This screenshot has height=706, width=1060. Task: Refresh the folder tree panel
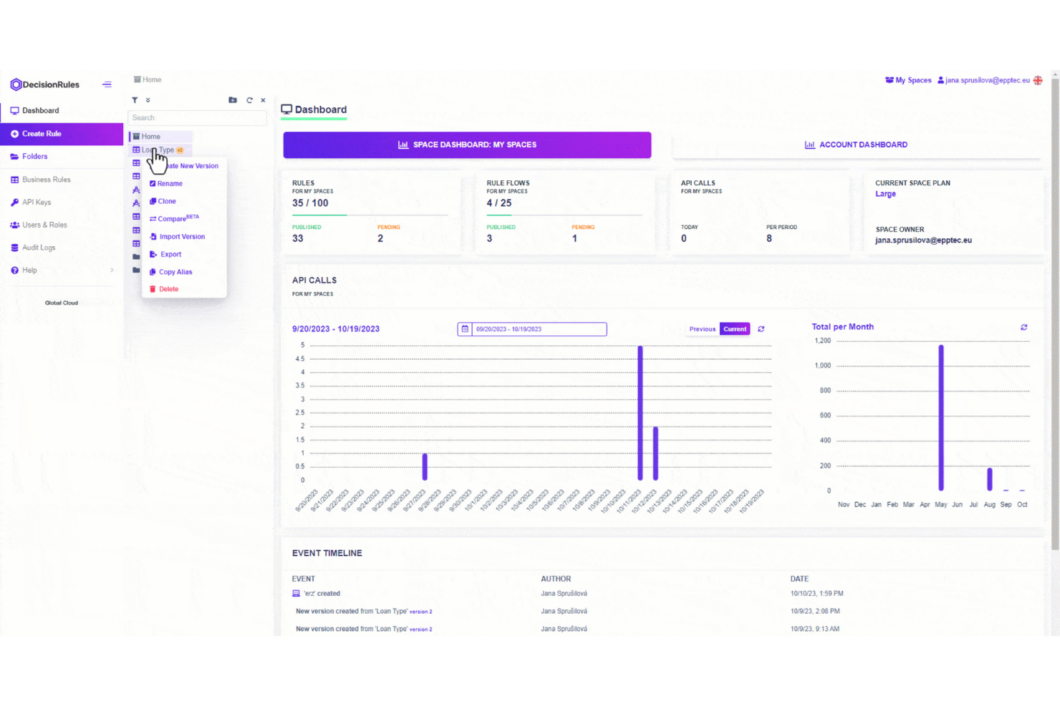[249, 100]
